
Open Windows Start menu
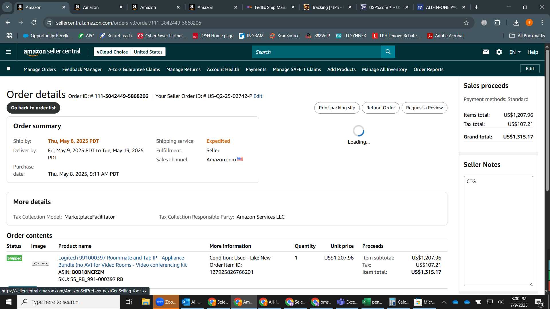8,302
